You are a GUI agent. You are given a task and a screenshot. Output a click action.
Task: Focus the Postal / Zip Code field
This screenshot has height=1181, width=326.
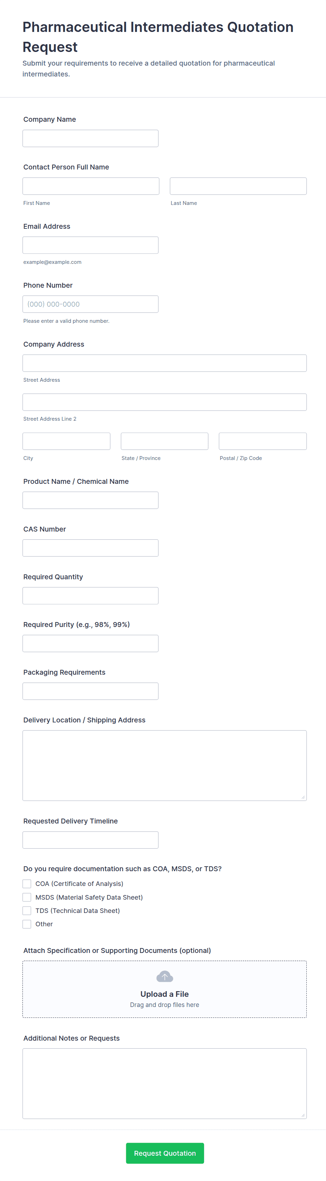pyautogui.click(x=262, y=441)
